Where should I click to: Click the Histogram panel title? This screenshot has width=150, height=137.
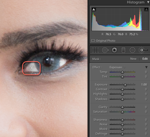tap(136, 2)
